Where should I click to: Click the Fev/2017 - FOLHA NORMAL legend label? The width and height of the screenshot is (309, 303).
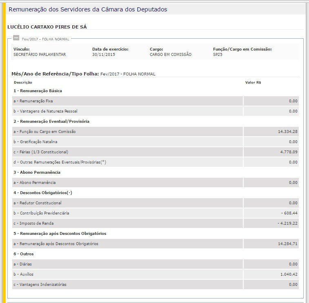coord(46,39)
